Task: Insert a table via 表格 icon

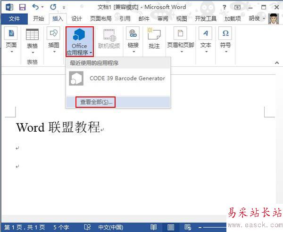Action: 32,34
